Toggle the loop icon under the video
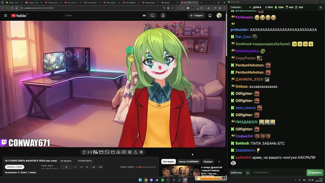Viewport: 325px width, 183px height. (x=84, y=152)
